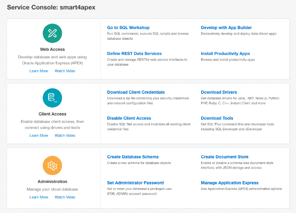Click Learn More under Client Access

pyautogui.click(x=39, y=135)
